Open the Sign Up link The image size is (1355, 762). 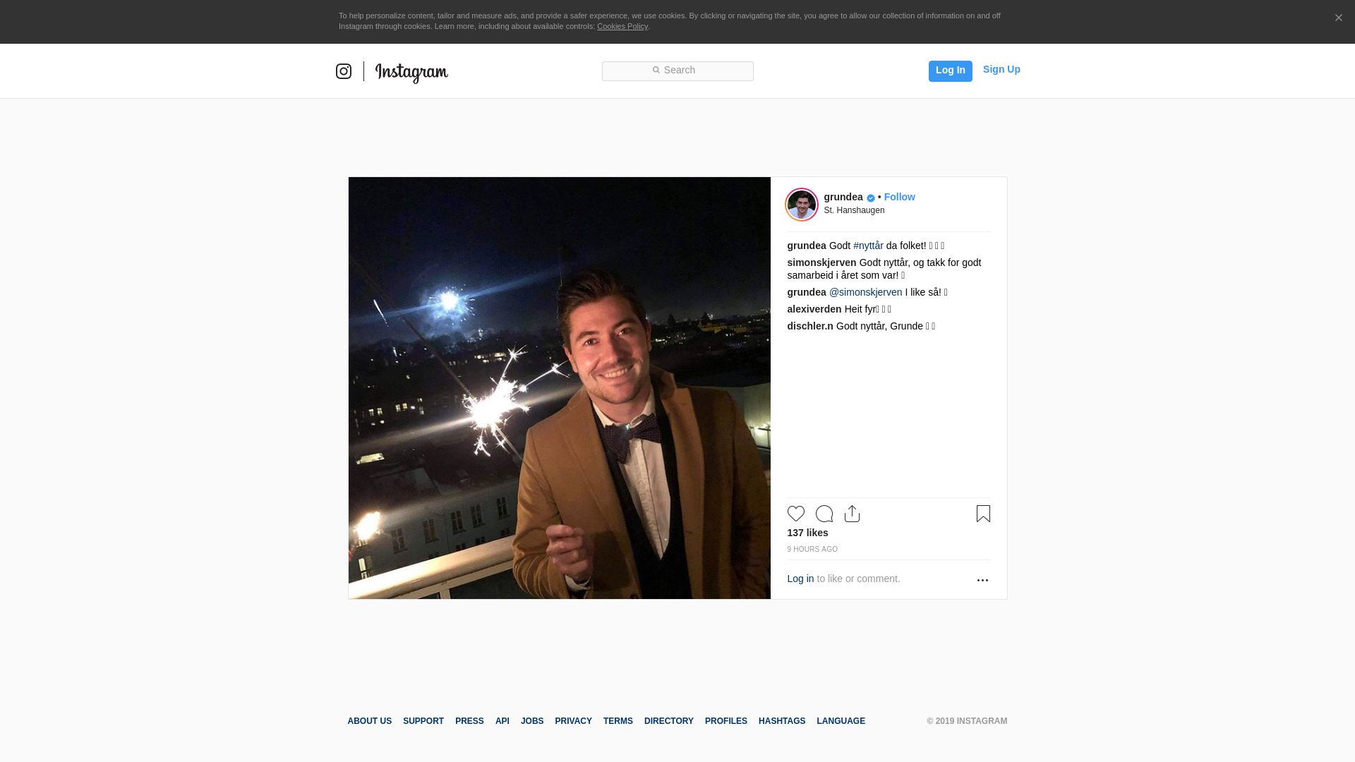[x=1001, y=69]
